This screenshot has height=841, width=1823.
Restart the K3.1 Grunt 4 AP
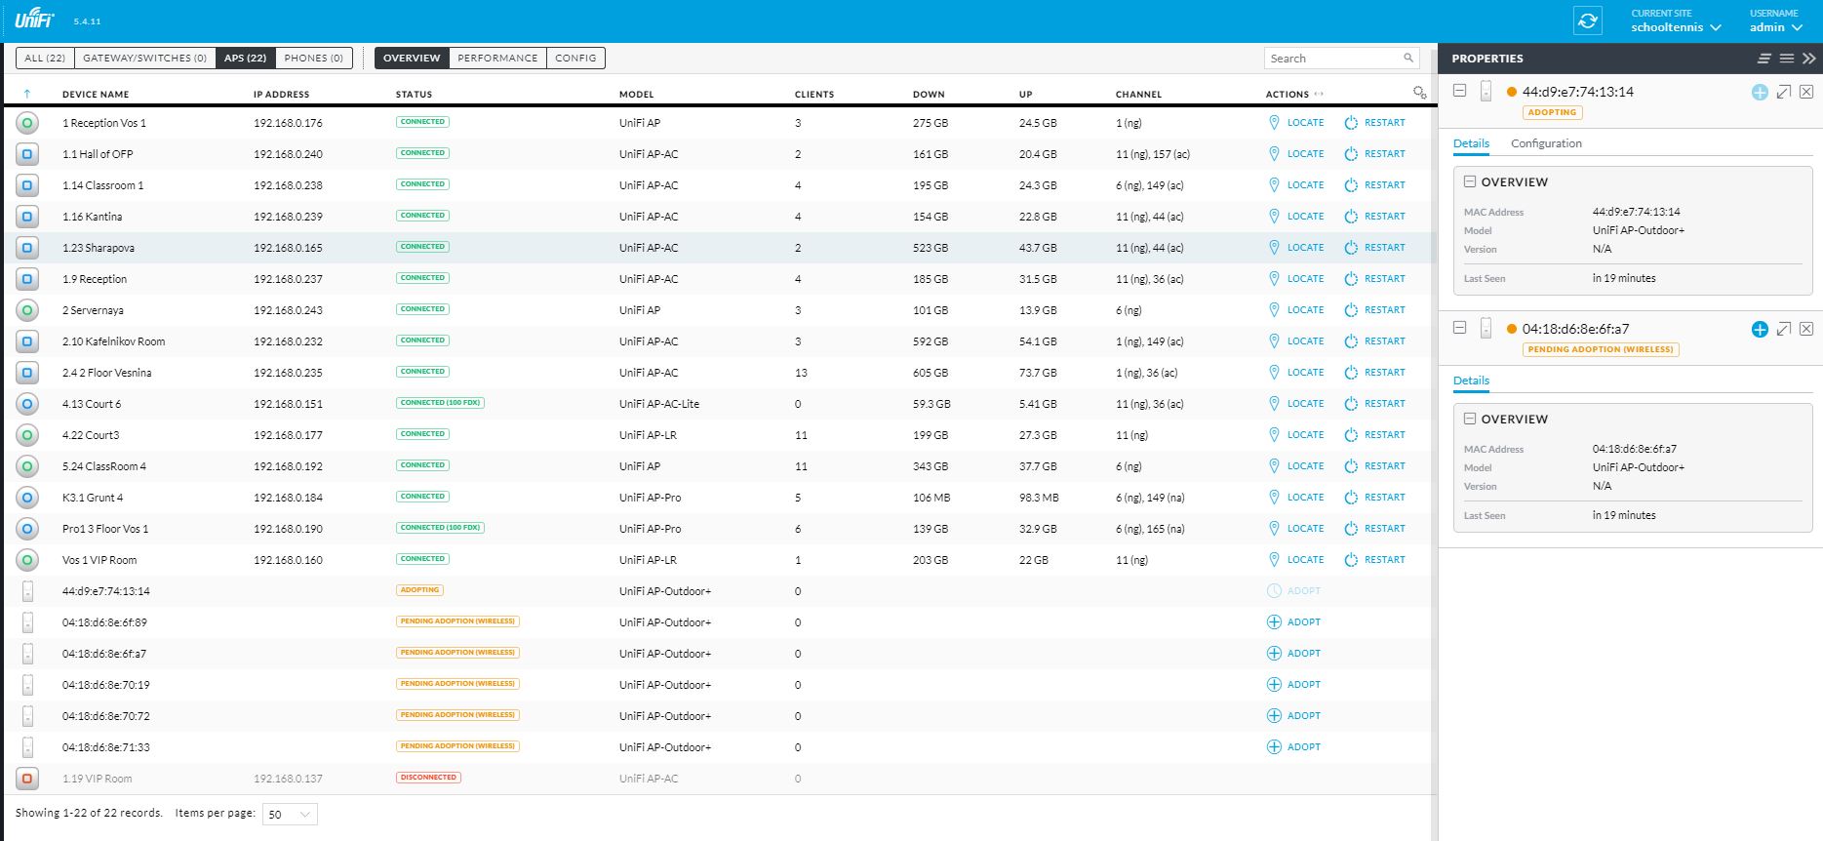point(1374,498)
